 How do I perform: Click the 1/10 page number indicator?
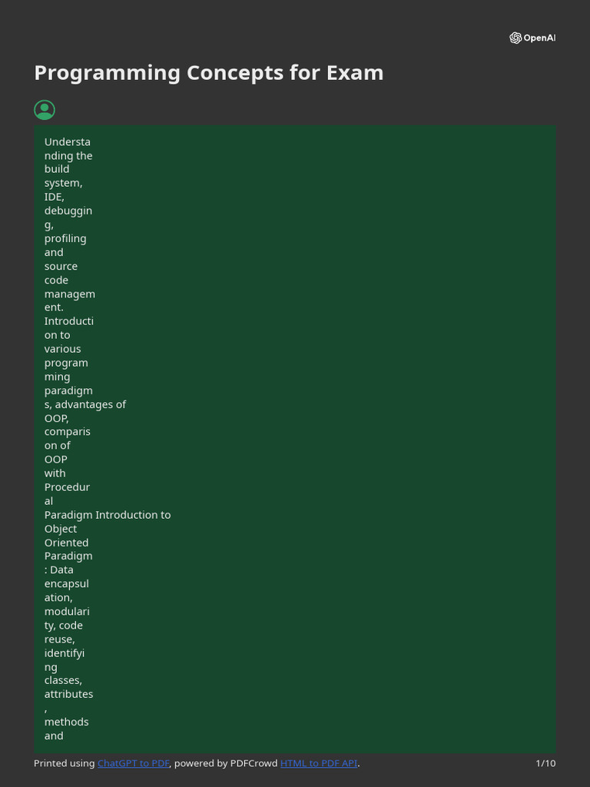(x=545, y=763)
